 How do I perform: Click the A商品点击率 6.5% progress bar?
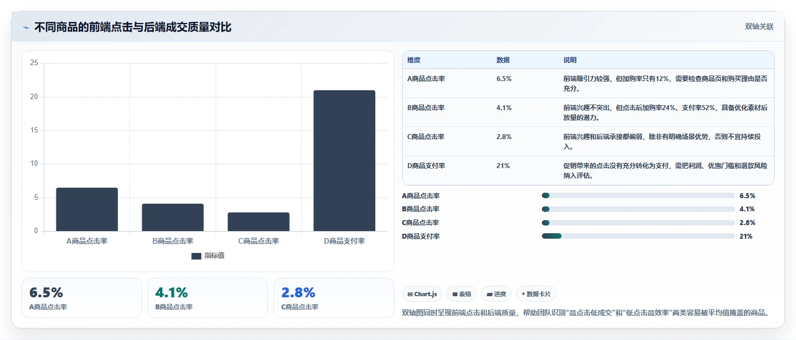point(638,195)
